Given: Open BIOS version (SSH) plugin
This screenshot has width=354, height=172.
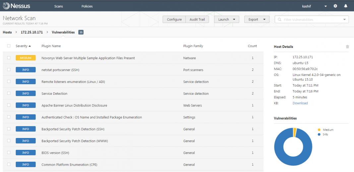Looking at the screenshot, I should coord(55,153).
